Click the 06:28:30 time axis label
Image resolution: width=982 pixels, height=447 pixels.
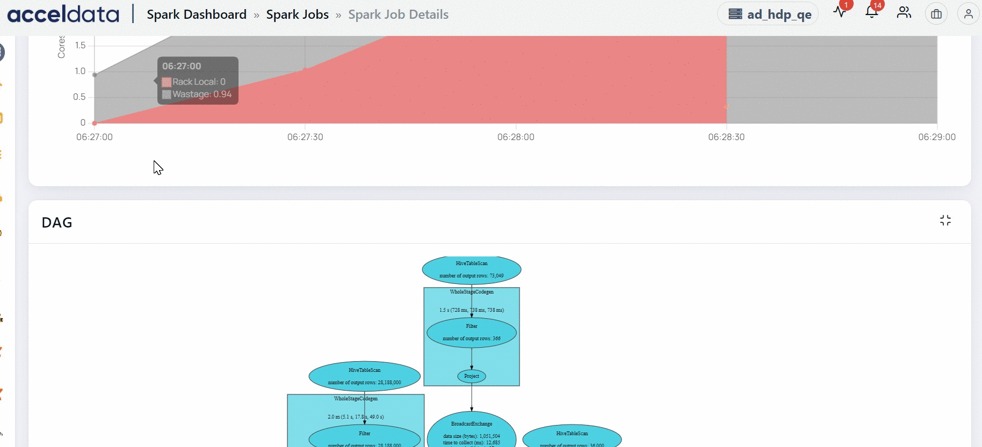tap(726, 137)
